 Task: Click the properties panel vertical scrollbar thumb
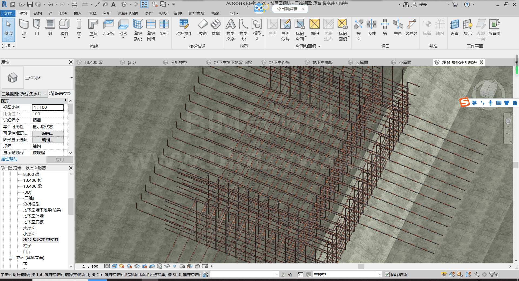(71, 109)
